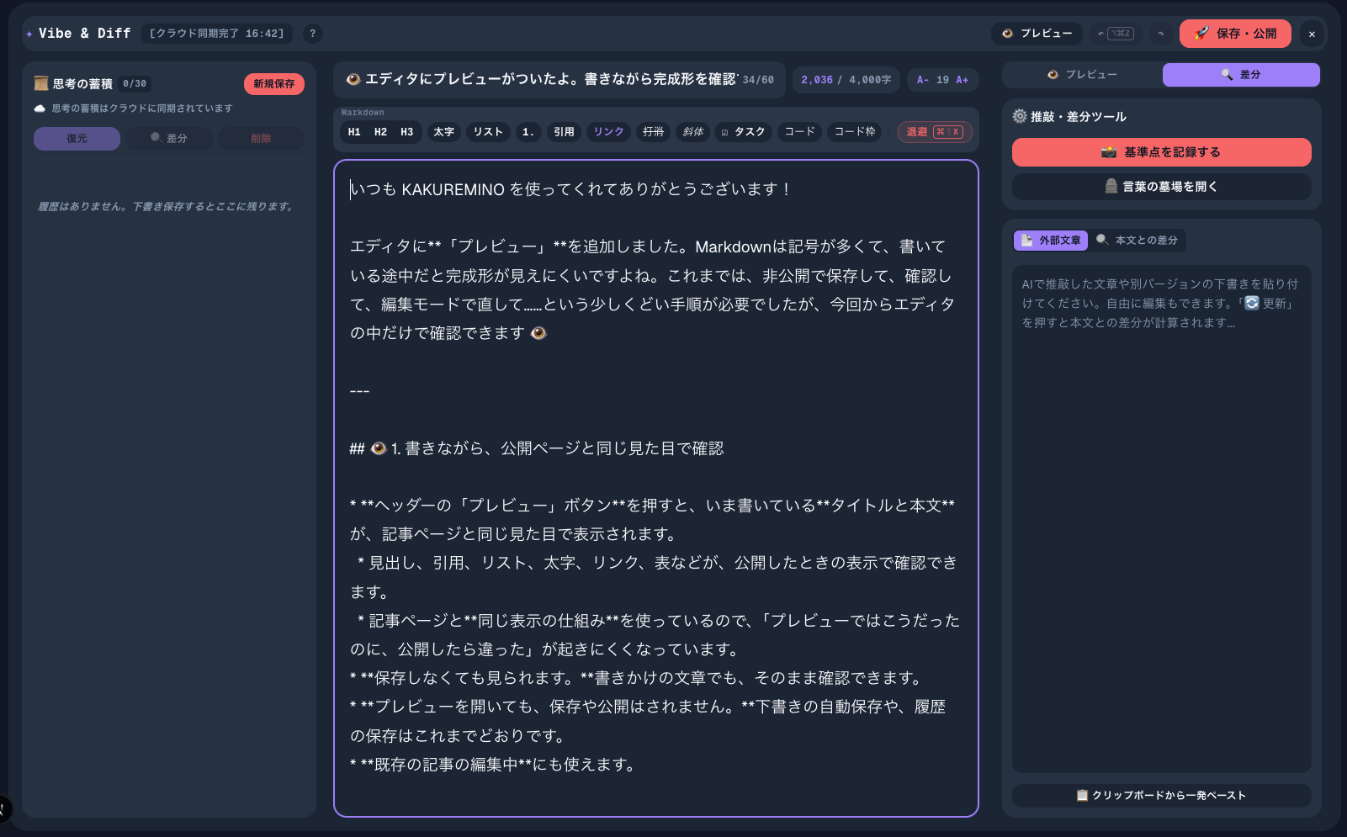The width and height of the screenshot is (1347, 837).
Task: Insert a numbered list with 1.
Action: 528,132
